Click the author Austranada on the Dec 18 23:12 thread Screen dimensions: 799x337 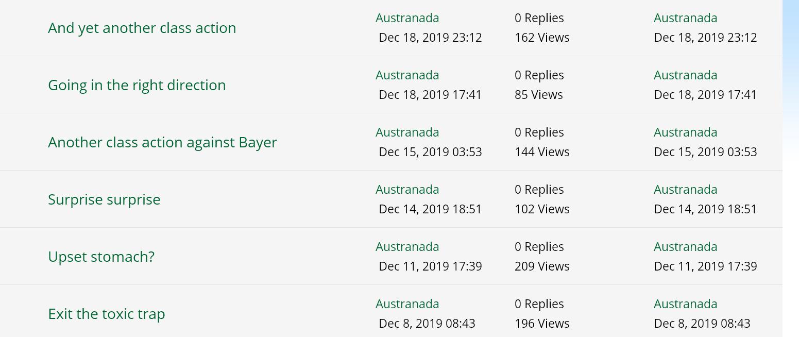[407, 18]
